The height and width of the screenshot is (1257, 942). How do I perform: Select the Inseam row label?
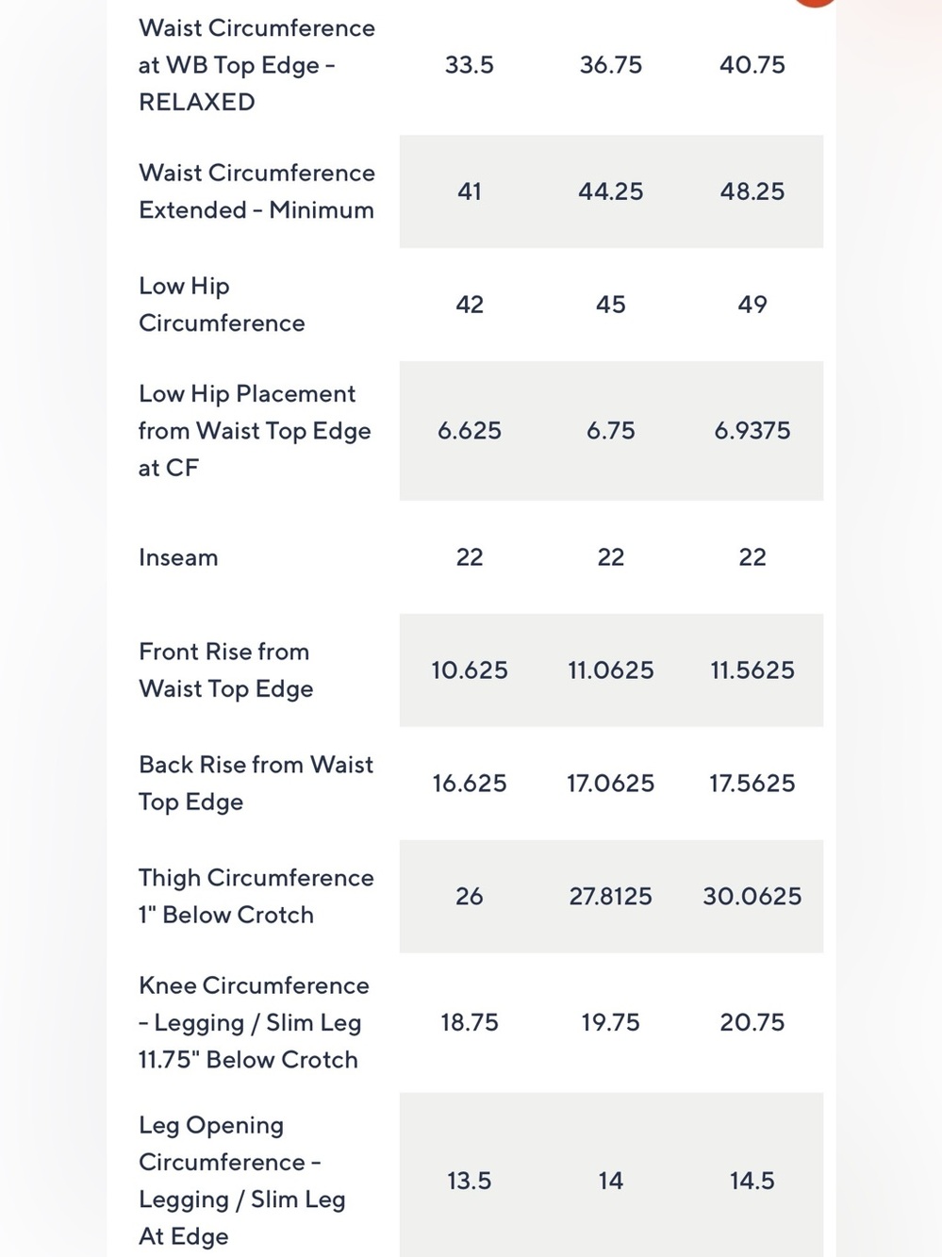tap(178, 557)
